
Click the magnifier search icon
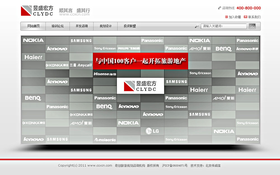click(197, 26)
